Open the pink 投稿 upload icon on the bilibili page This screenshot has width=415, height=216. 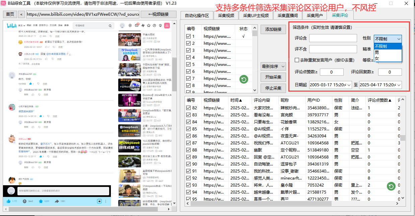(x=167, y=26)
